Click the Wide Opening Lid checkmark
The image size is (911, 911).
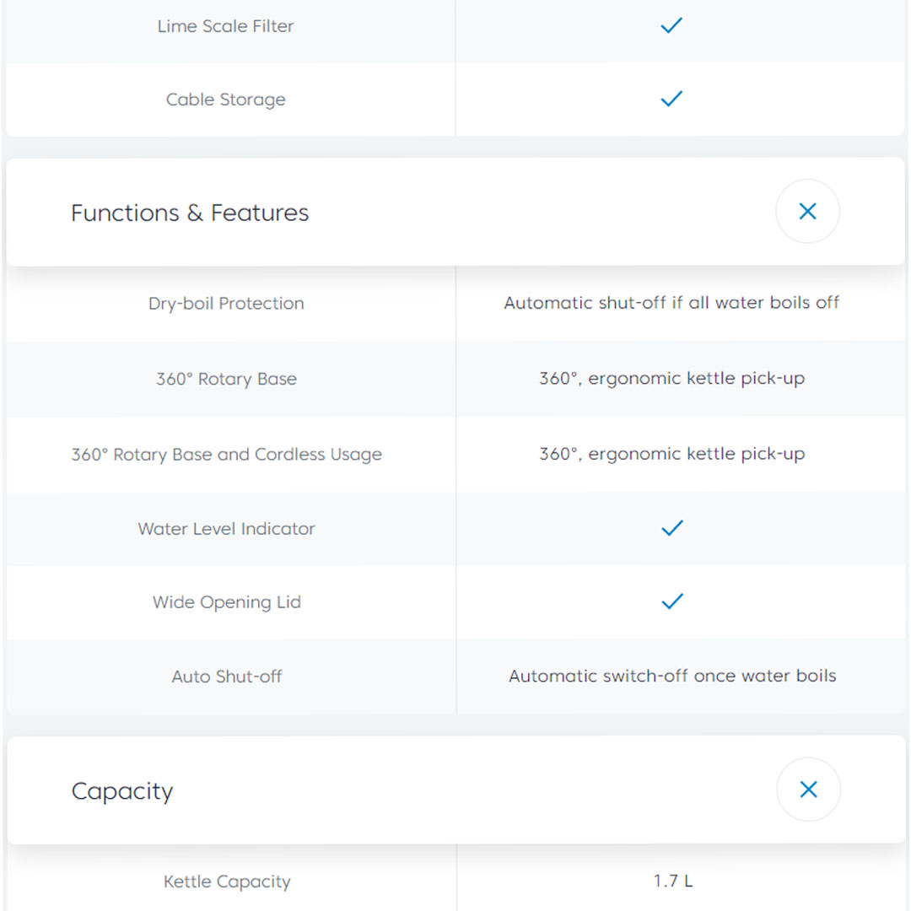672,602
